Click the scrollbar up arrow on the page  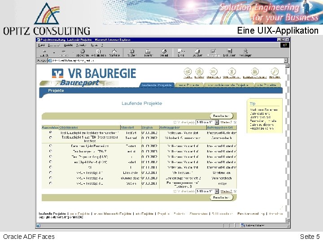[x=287, y=66]
